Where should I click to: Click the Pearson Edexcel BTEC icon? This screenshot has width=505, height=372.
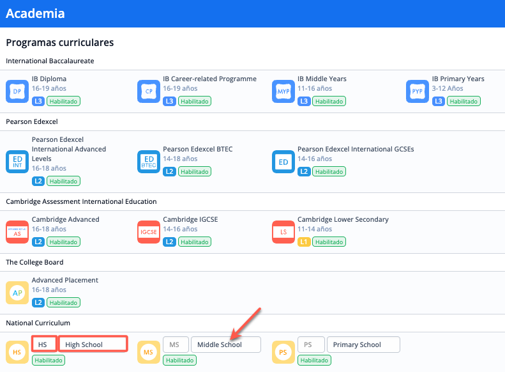point(149,162)
